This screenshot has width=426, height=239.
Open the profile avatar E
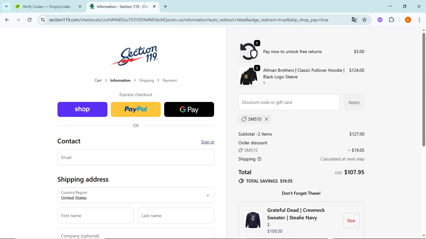pyautogui.click(x=408, y=20)
